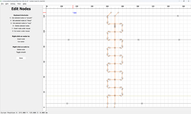Click the 'Set selected nodes to cusp' shortcut text
191x114 pixels.
pyautogui.click(x=21, y=23)
